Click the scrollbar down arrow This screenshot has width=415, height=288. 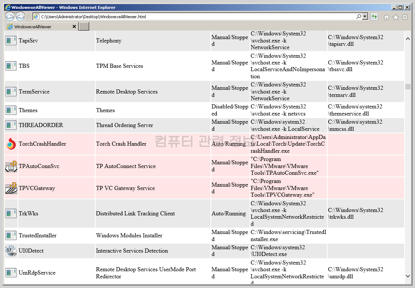click(x=408, y=276)
